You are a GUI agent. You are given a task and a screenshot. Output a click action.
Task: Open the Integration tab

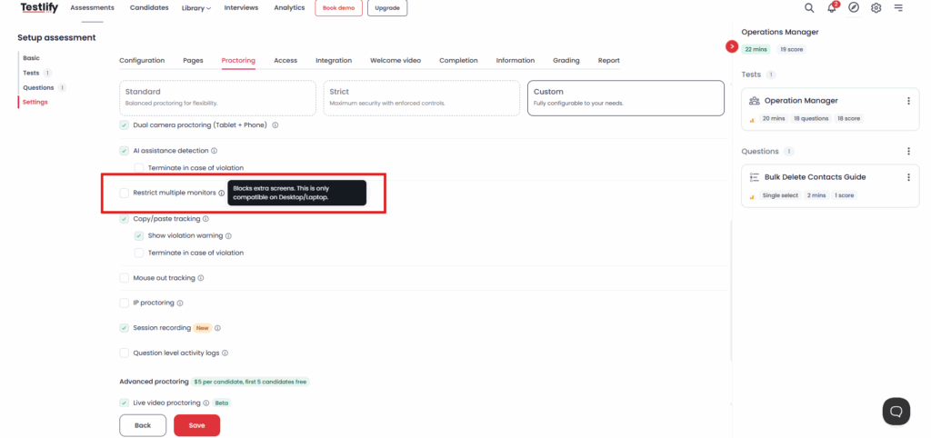click(x=334, y=61)
